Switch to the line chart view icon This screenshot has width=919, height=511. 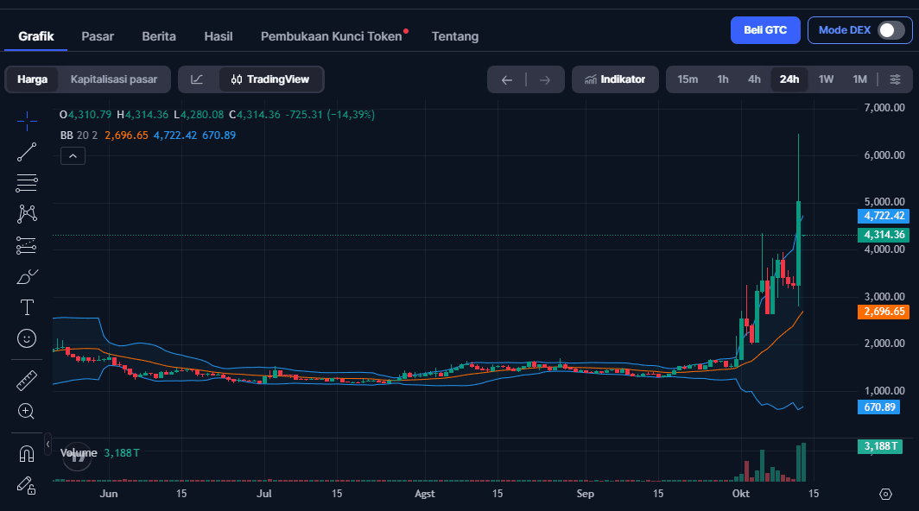point(198,79)
